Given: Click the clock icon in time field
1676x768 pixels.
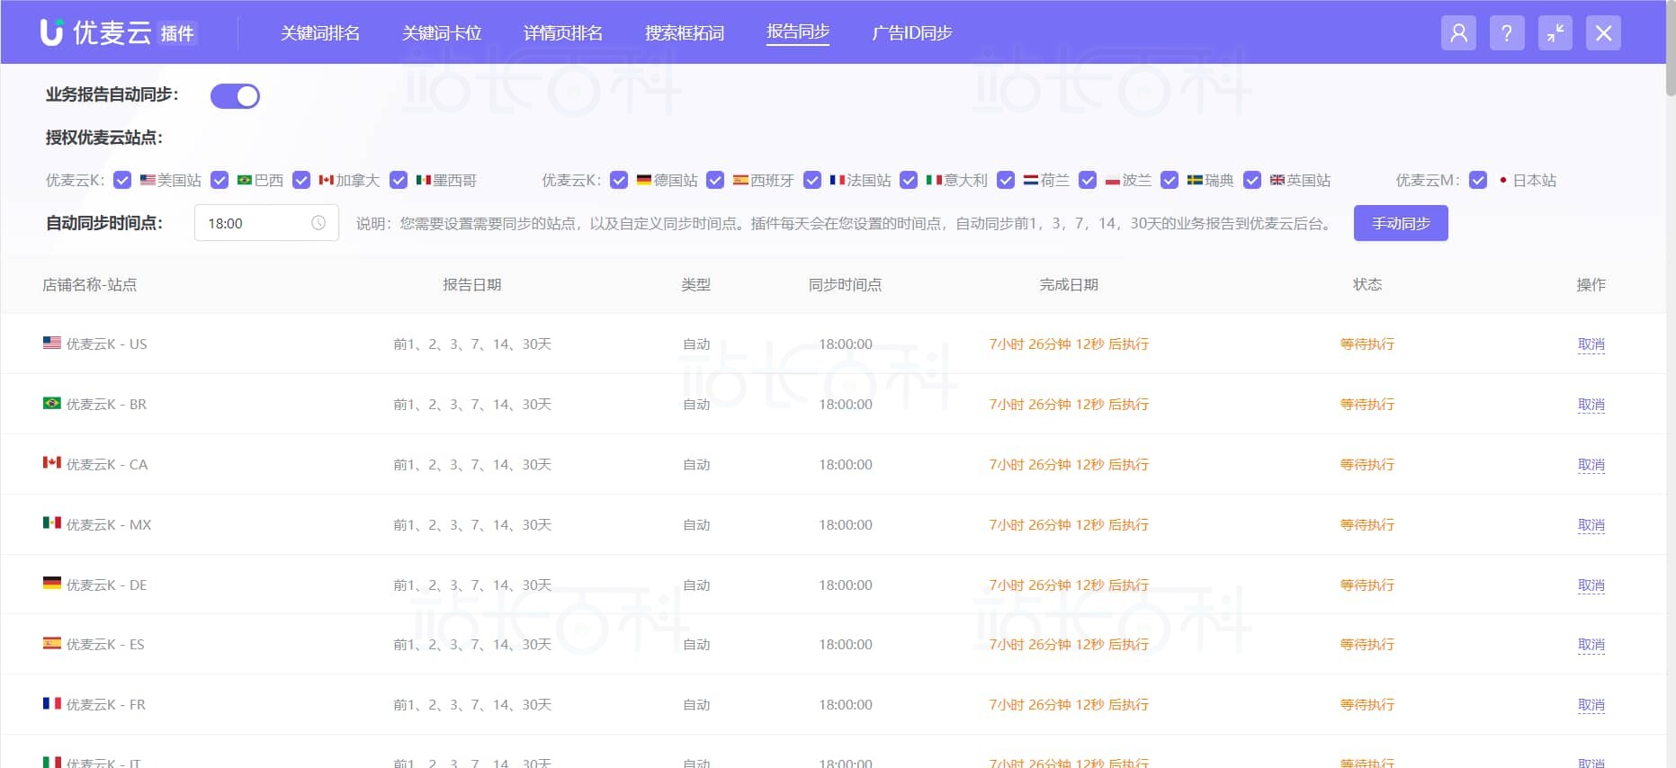Looking at the screenshot, I should tap(318, 223).
